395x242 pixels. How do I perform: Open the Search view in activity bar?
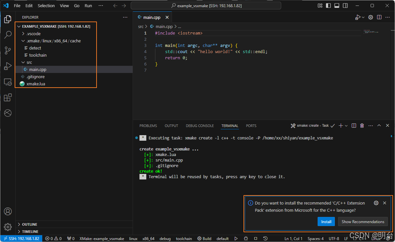click(7, 35)
